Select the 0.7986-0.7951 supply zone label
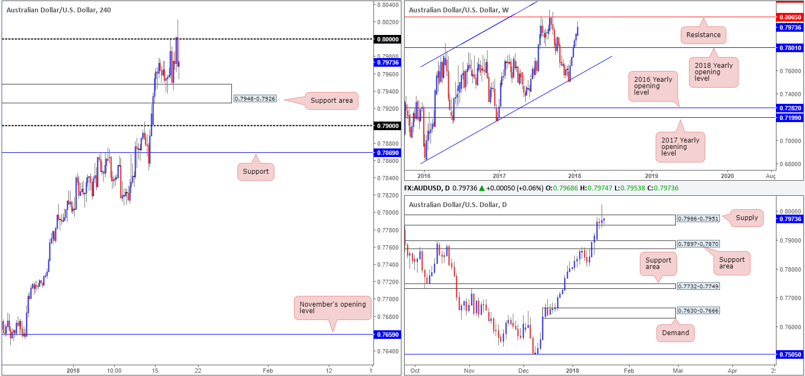The width and height of the screenshot is (805, 376). click(x=697, y=219)
